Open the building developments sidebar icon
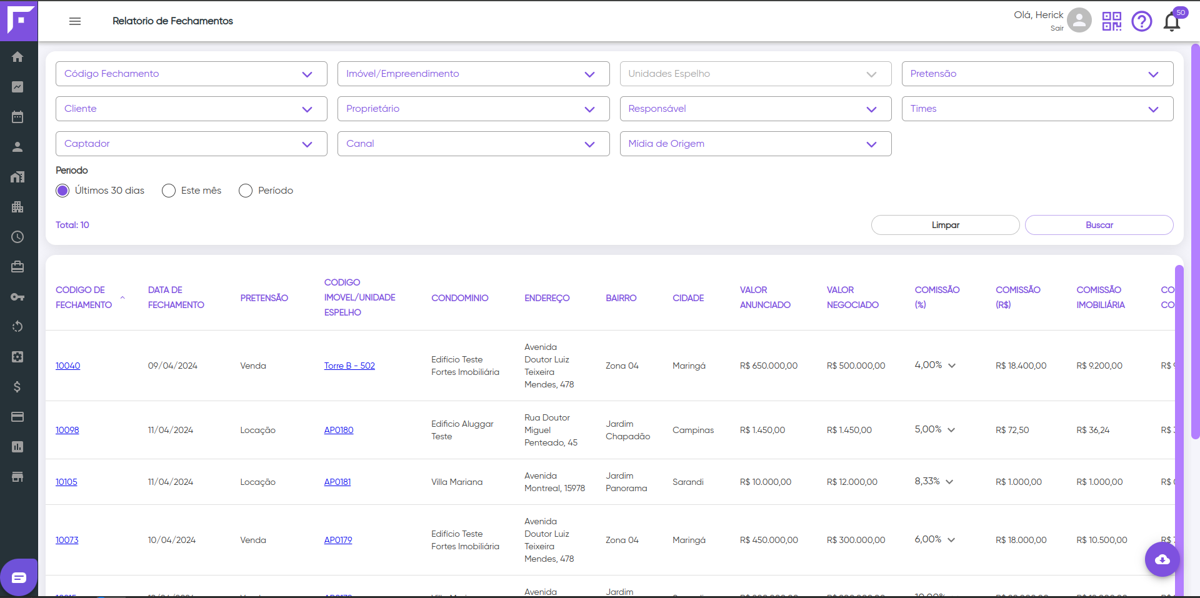 tap(17, 207)
